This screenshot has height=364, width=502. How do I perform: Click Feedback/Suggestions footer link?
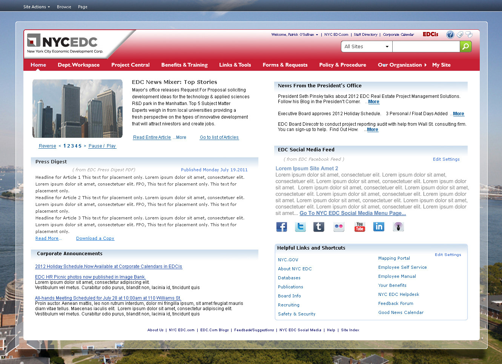coord(254,330)
